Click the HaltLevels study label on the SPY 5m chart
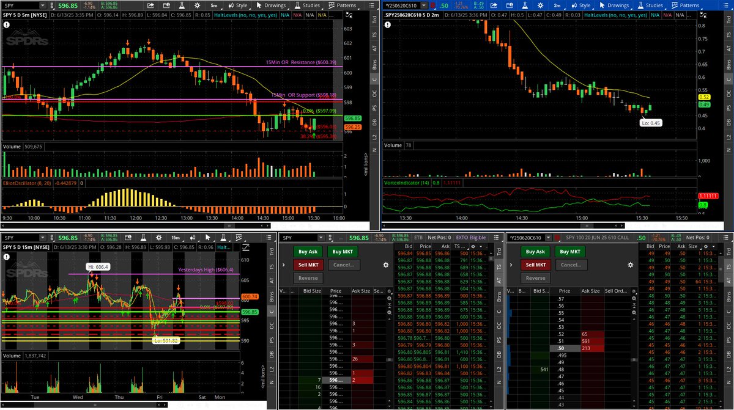The height and width of the screenshot is (410, 734). [x=245, y=15]
